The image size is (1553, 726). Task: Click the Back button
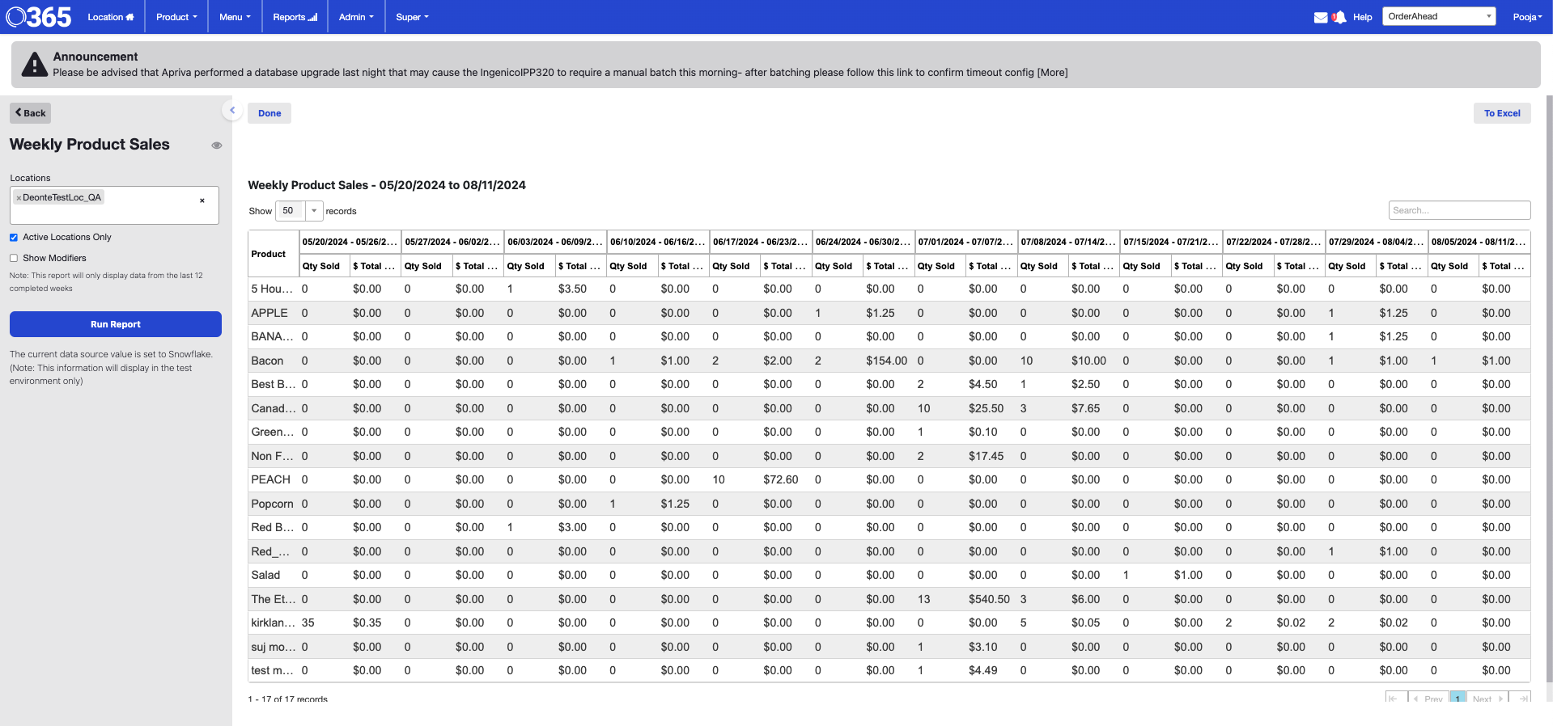30,113
